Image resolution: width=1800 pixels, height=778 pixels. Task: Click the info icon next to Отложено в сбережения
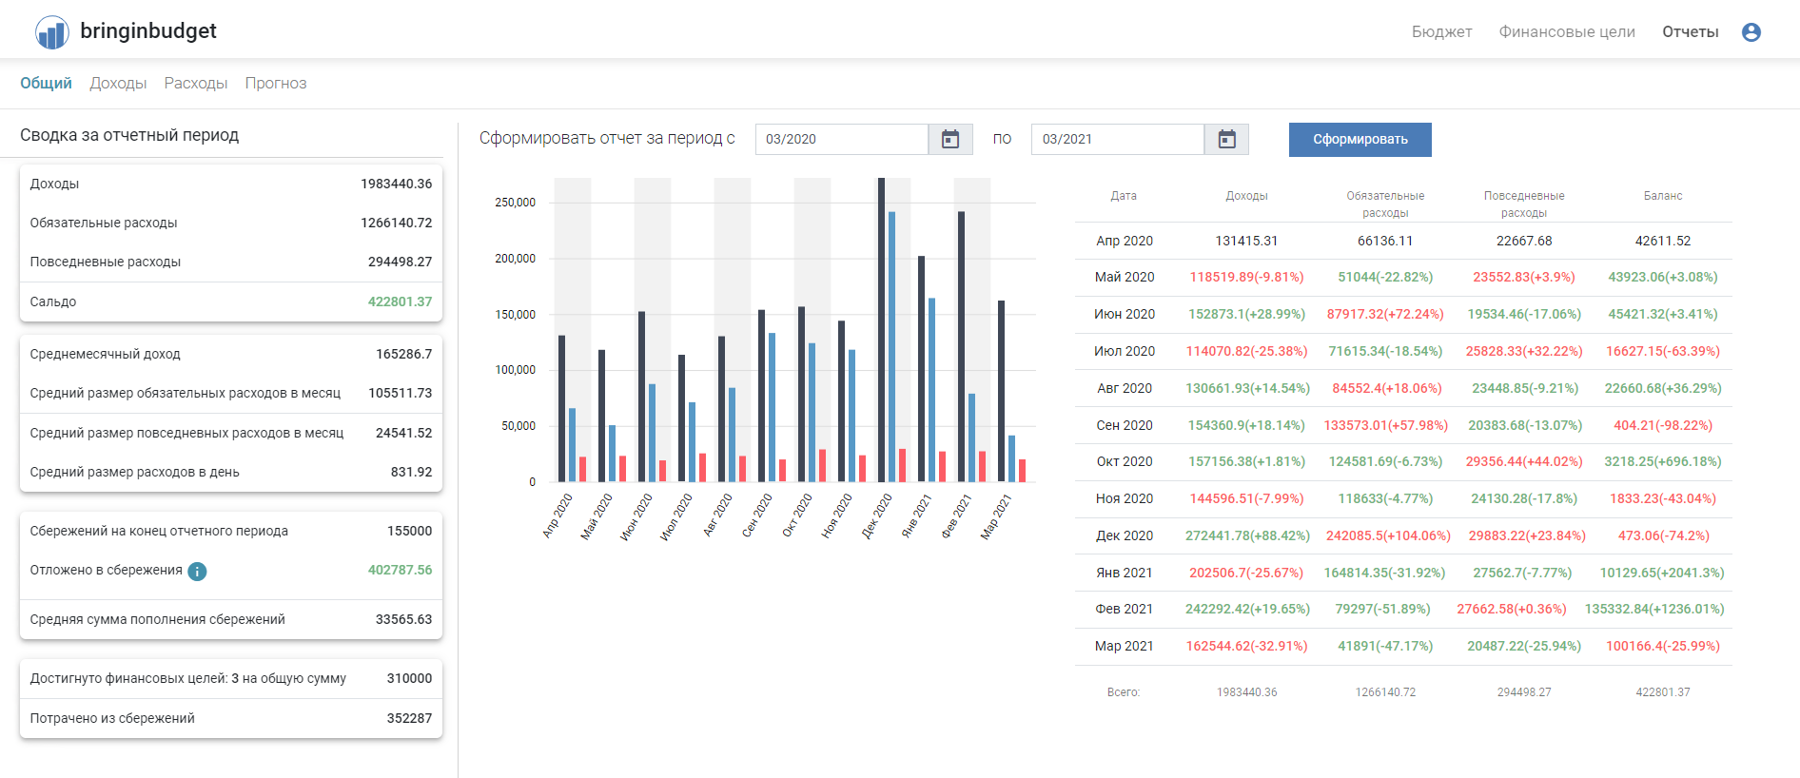tap(197, 572)
